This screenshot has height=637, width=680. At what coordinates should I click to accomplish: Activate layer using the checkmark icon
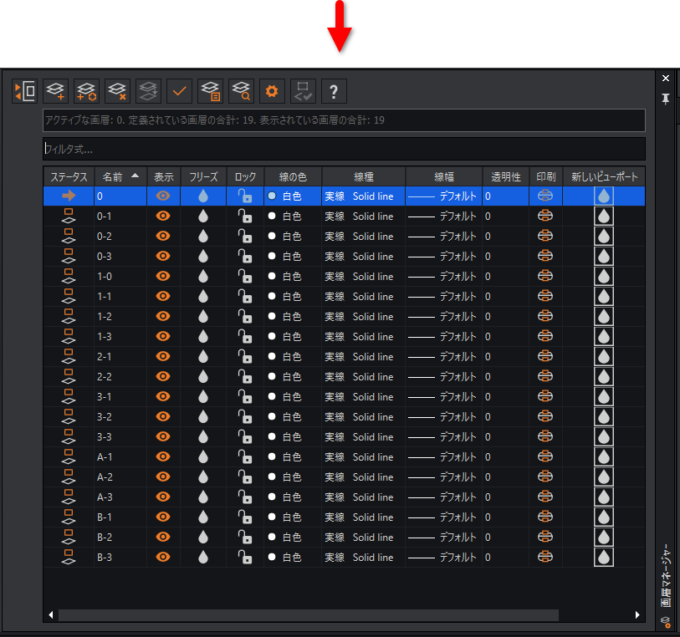pos(179,91)
